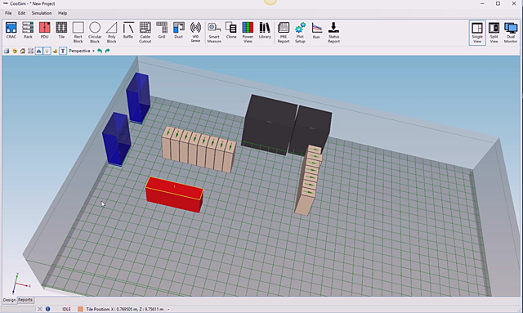Viewport: 523px width, 313px height.
Task: Insert a Circular Block
Action: pyautogui.click(x=95, y=33)
